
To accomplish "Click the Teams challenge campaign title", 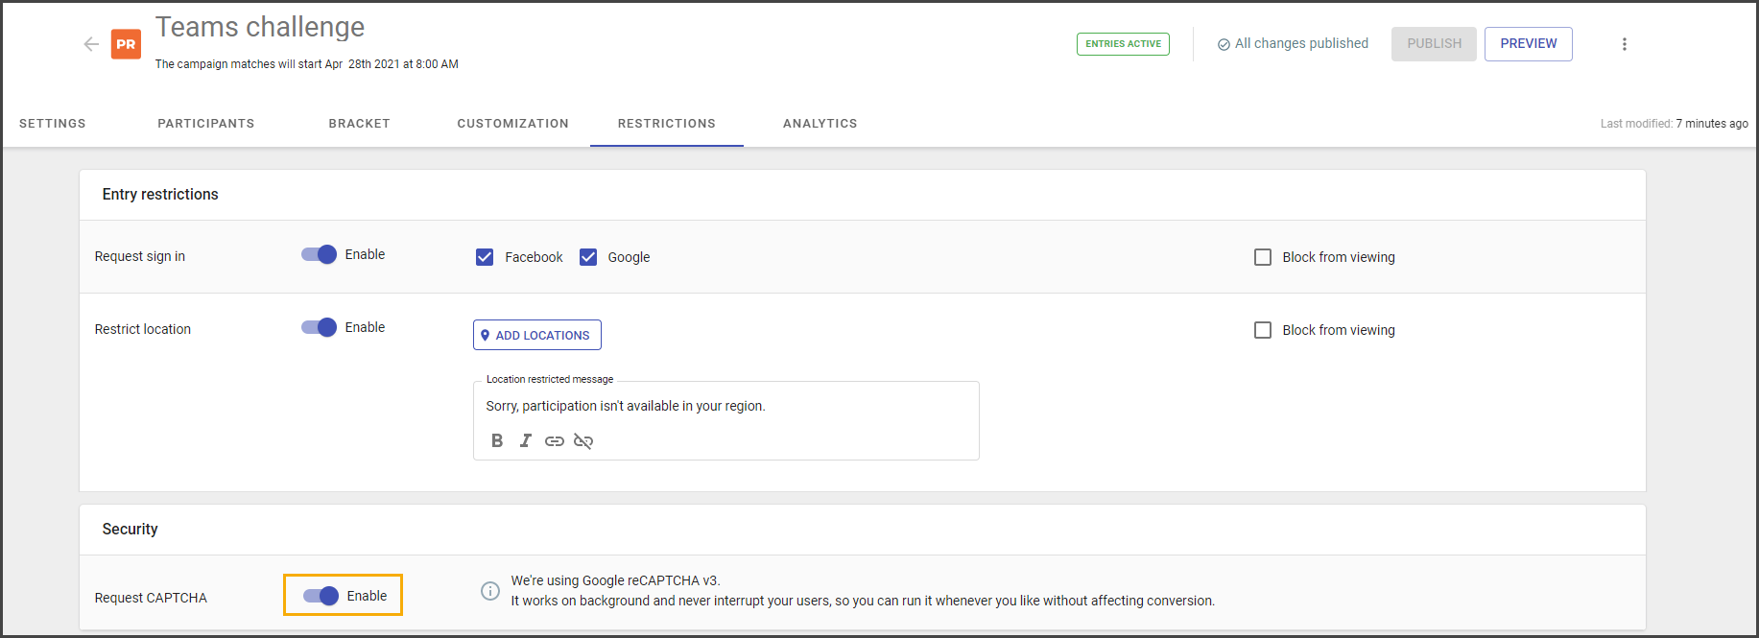I will click(260, 27).
